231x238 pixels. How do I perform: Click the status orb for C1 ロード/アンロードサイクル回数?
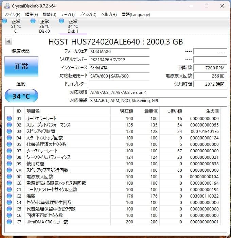click(9, 189)
